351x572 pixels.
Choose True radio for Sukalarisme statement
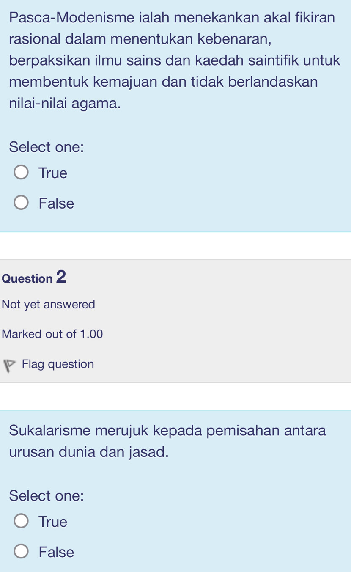[21, 521]
